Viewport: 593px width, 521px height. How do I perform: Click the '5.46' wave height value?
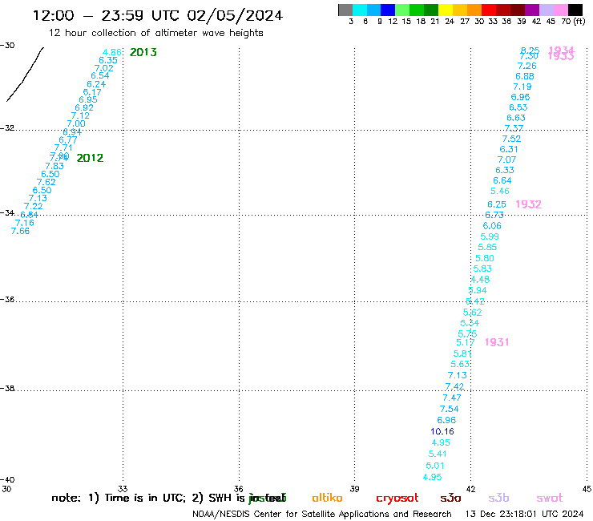499,191
